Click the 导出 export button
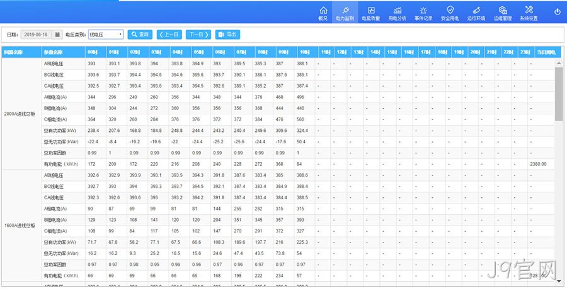The image size is (567, 289). tap(228, 35)
